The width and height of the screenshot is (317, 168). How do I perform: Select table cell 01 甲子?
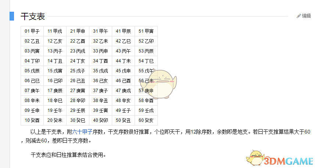32,31
